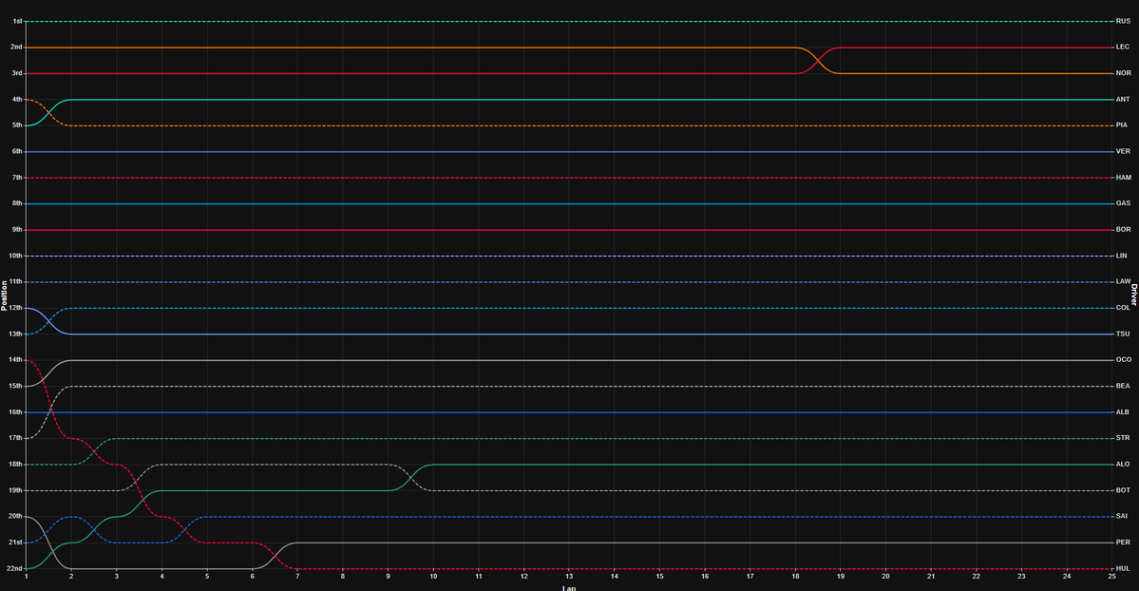The image size is (1139, 591).
Task: Click the LAW driver label
Action: click(1123, 282)
